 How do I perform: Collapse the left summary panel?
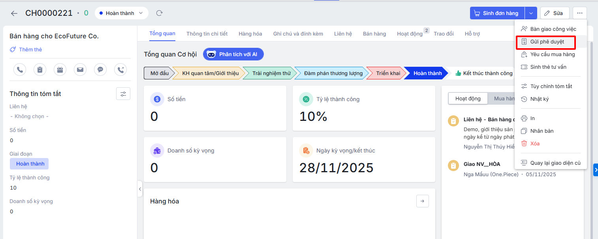(140, 189)
